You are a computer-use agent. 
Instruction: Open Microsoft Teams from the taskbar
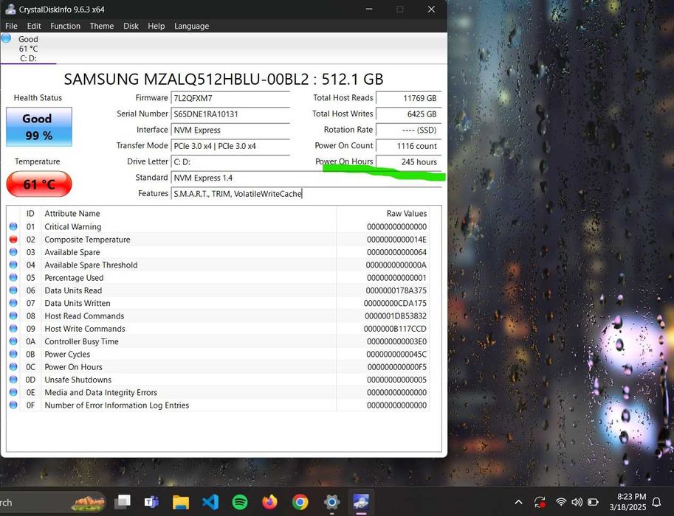click(151, 501)
